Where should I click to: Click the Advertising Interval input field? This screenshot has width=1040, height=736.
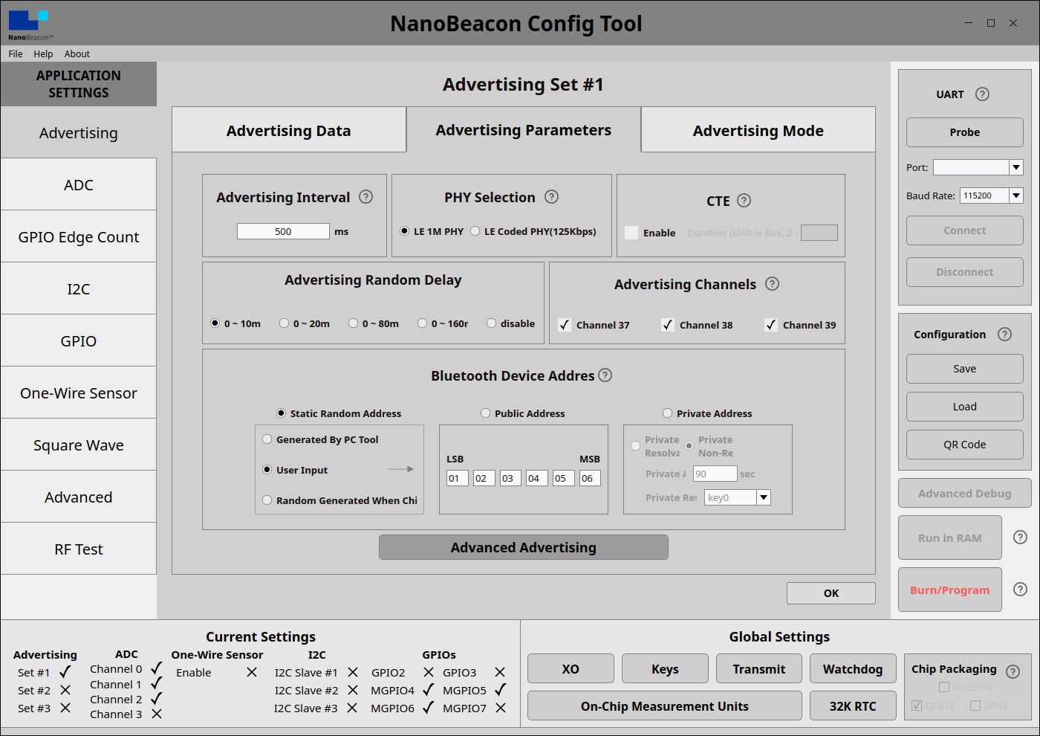(x=283, y=231)
